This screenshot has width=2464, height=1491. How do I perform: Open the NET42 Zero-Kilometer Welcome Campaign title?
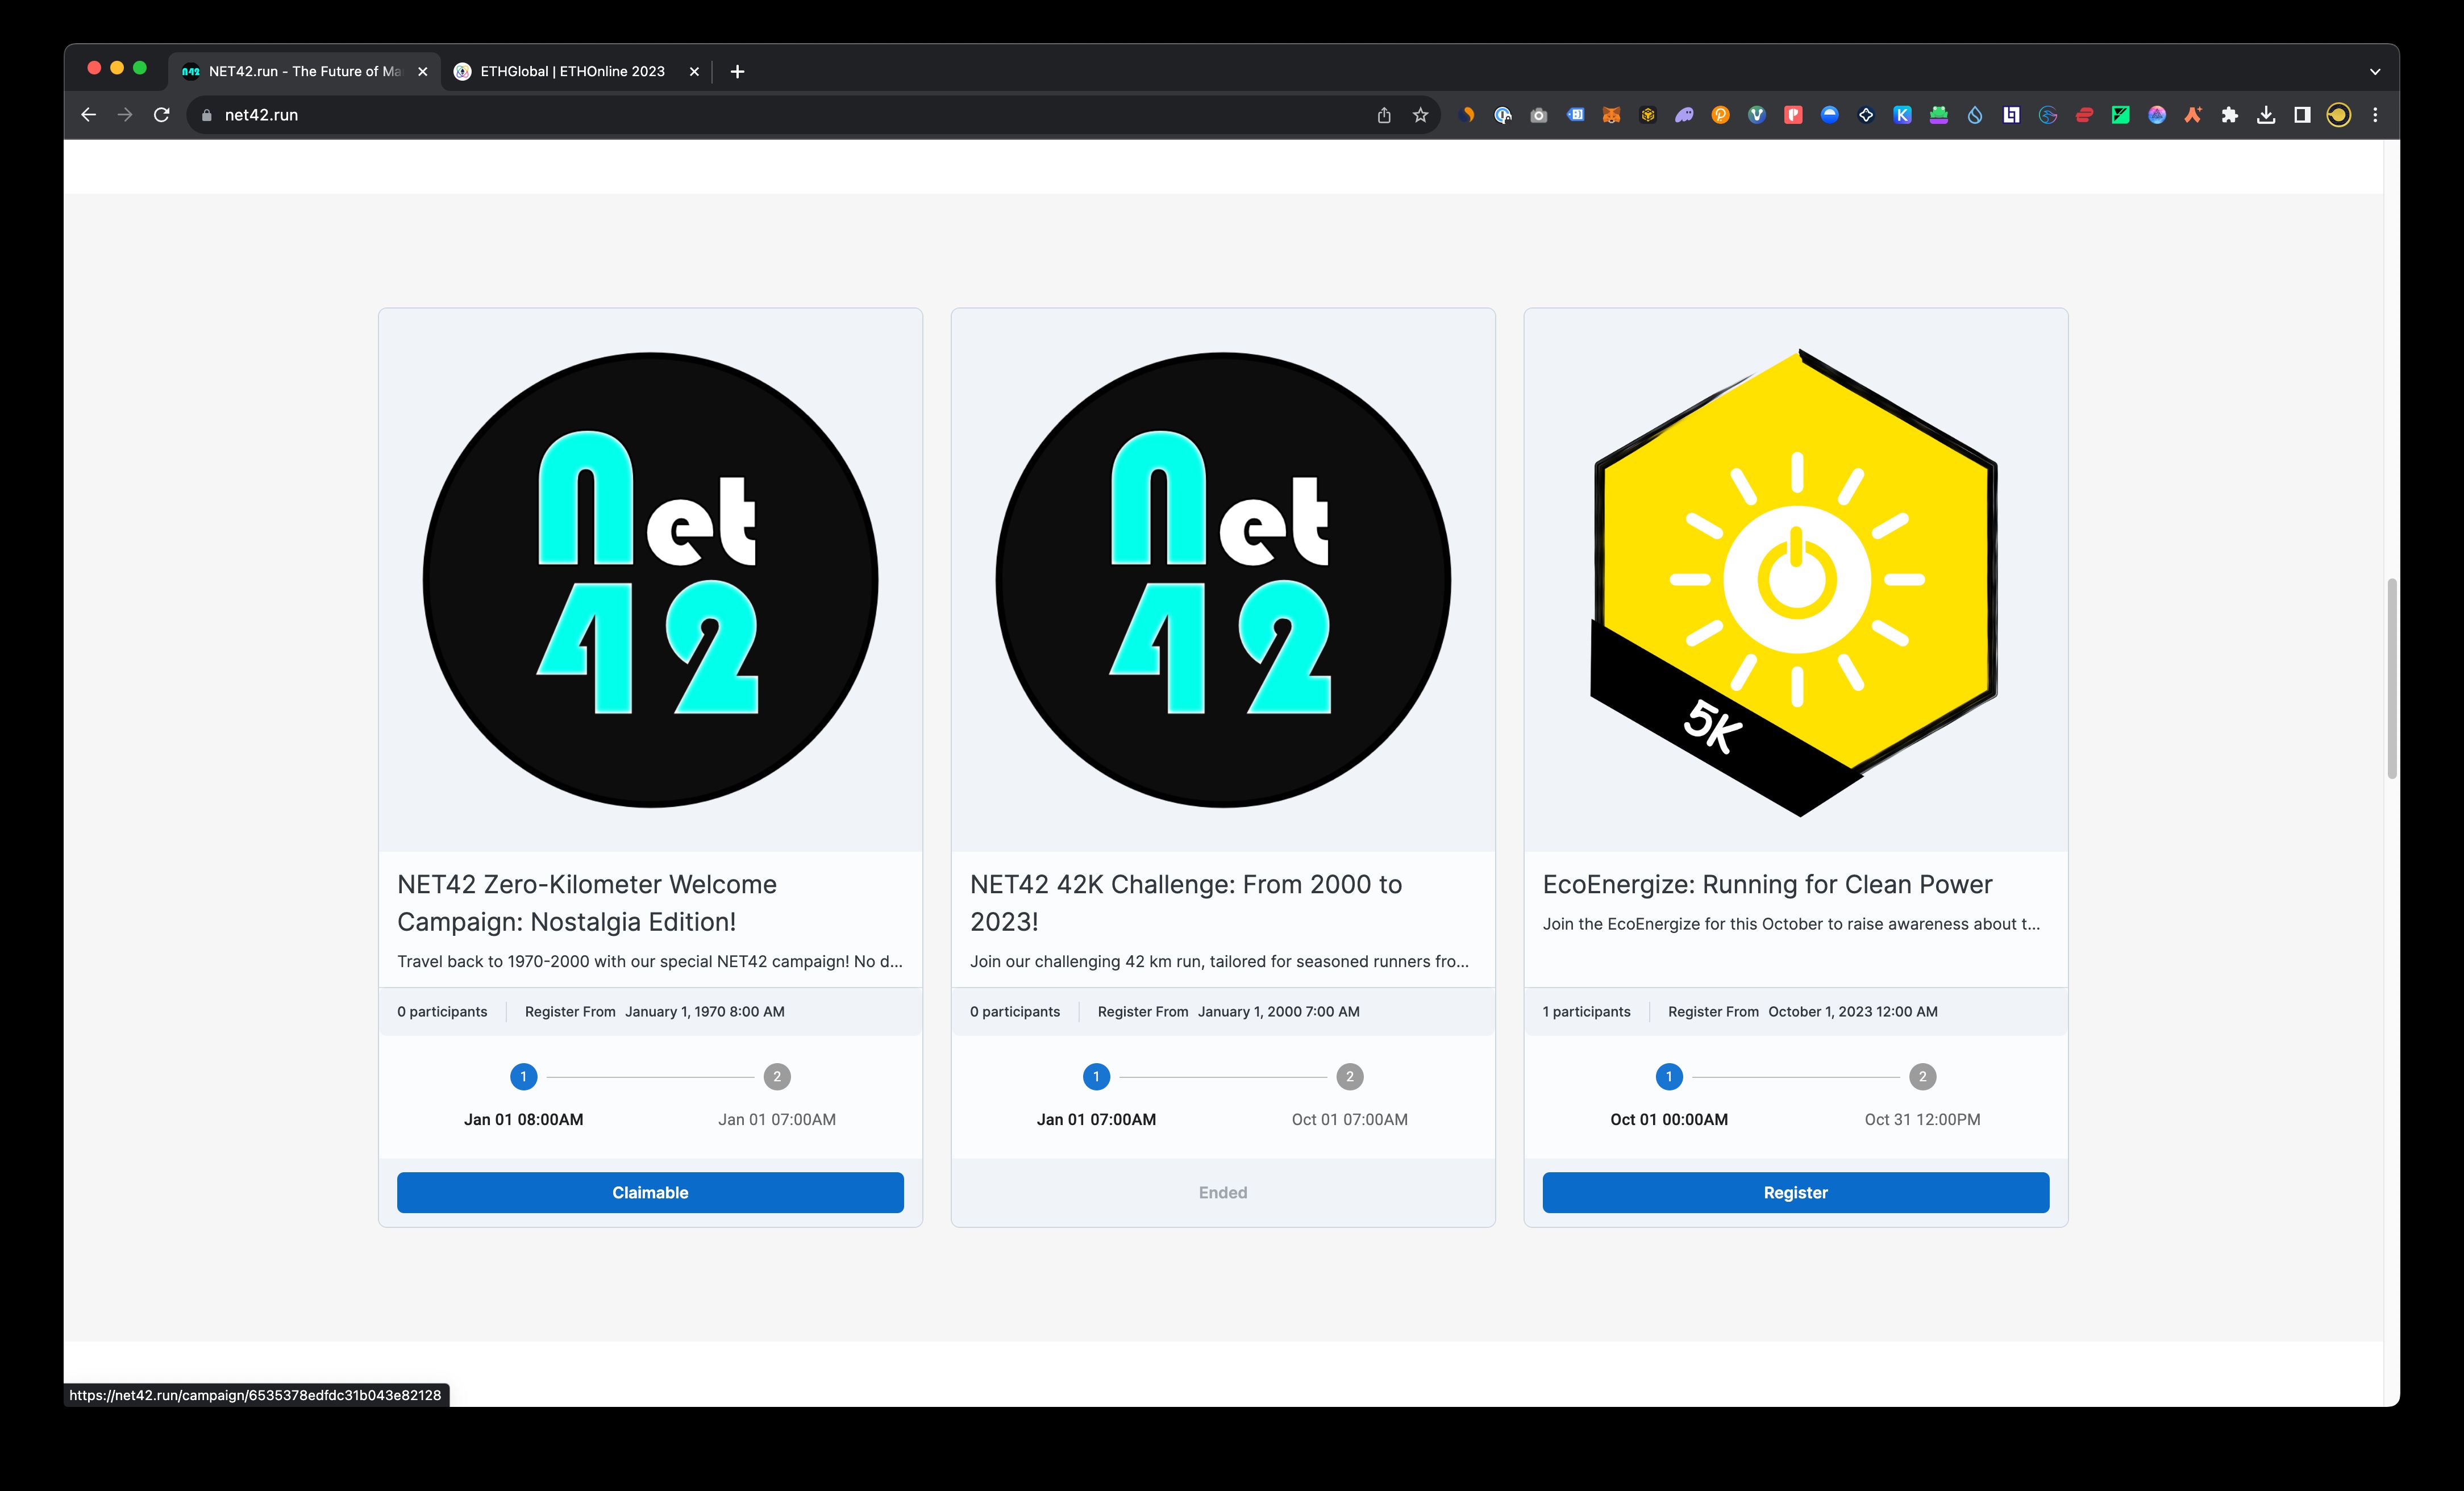click(x=587, y=903)
